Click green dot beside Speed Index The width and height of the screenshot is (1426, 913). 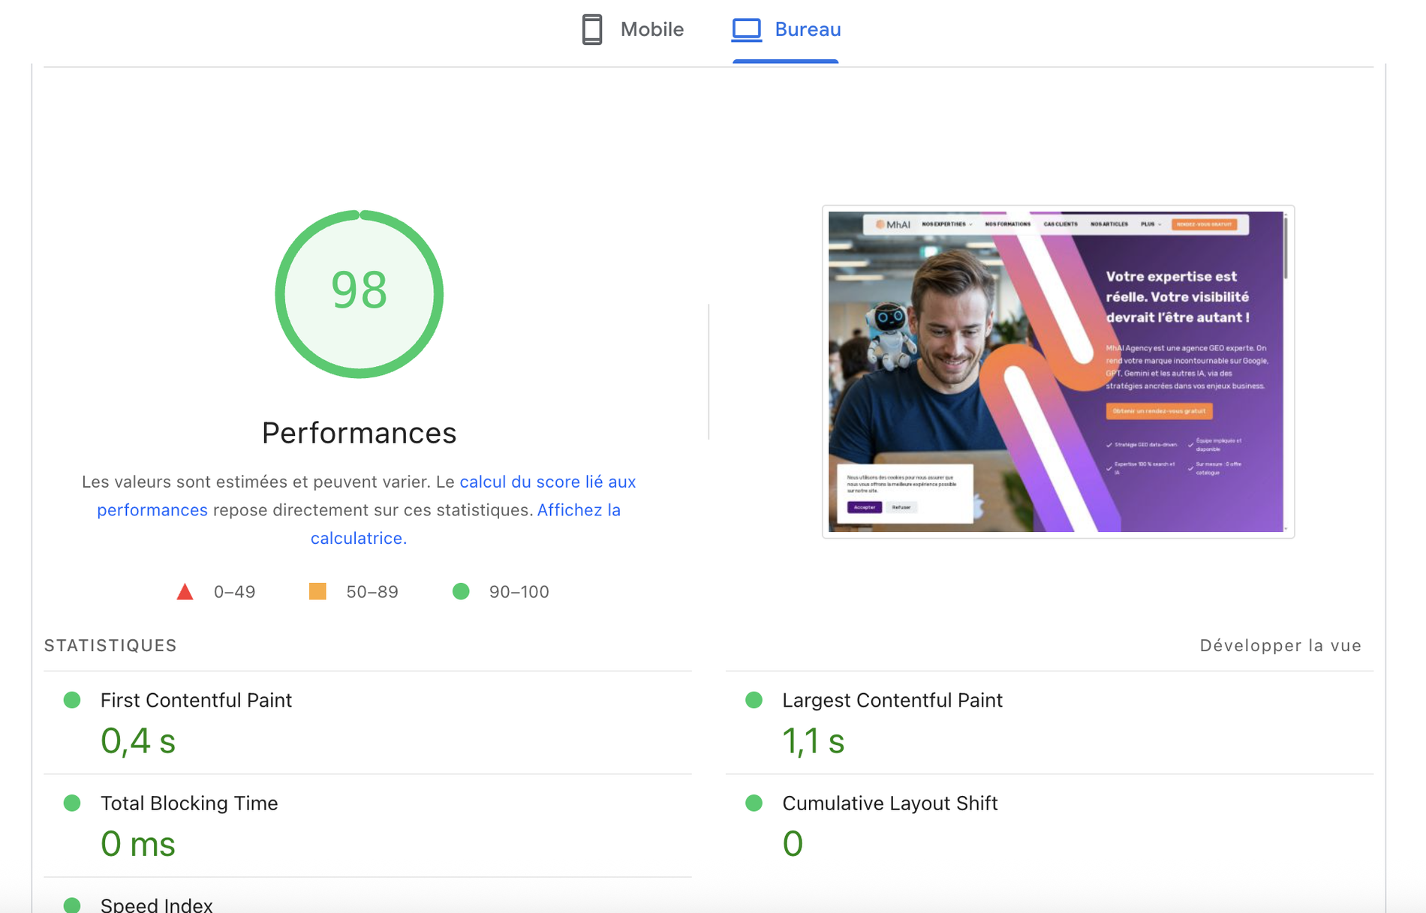72,905
